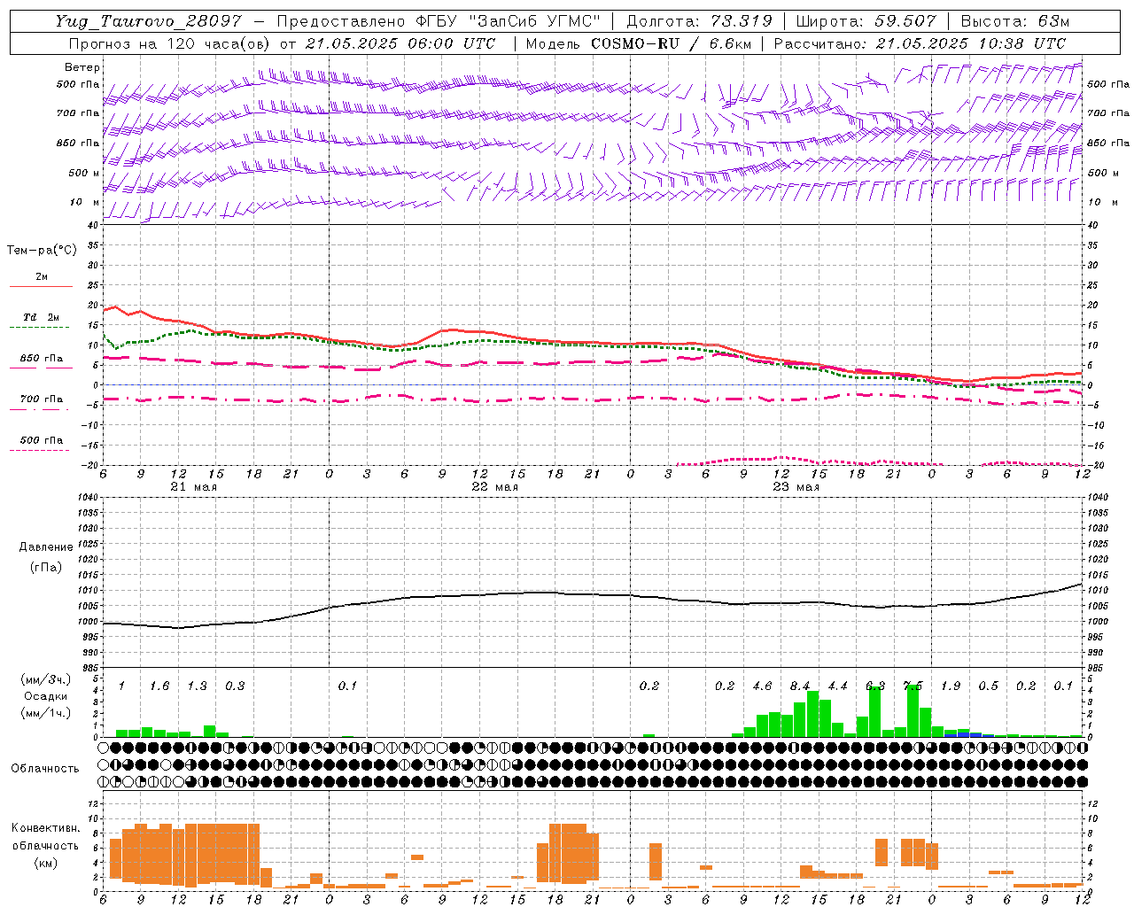
Task: Click 'Рассчитано: 21.05.2025 10:38 UTC' timestamp
Action: coord(920,43)
